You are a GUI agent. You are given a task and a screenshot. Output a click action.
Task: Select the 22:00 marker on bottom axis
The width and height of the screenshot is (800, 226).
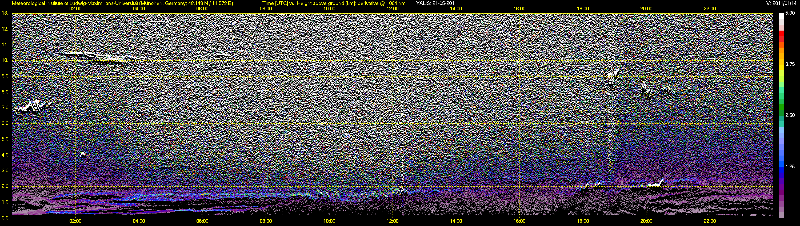pos(710,221)
